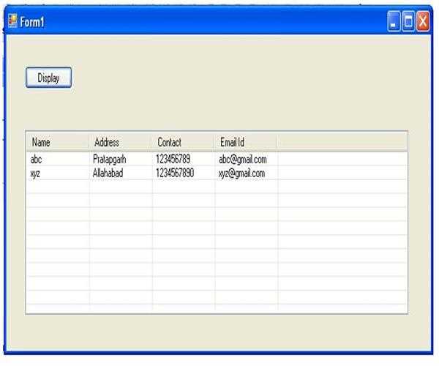The width and height of the screenshot is (439, 366).
Task: Select the Email Id column header
Action: (x=246, y=142)
